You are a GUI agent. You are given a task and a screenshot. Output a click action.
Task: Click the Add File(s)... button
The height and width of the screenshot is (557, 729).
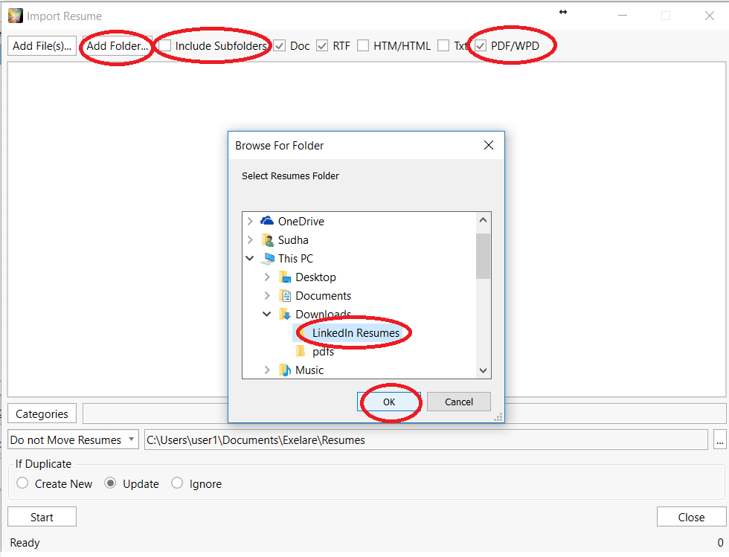(x=42, y=45)
